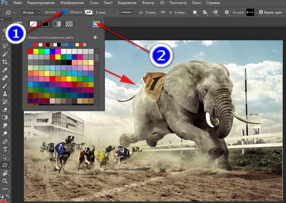The height and width of the screenshot is (203, 286).
Task: Toggle the 'Выров. края' checkbox
Action: coord(261,12)
